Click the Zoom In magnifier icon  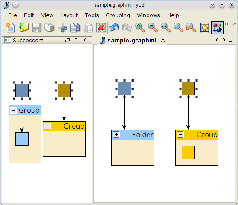(x=140, y=27)
